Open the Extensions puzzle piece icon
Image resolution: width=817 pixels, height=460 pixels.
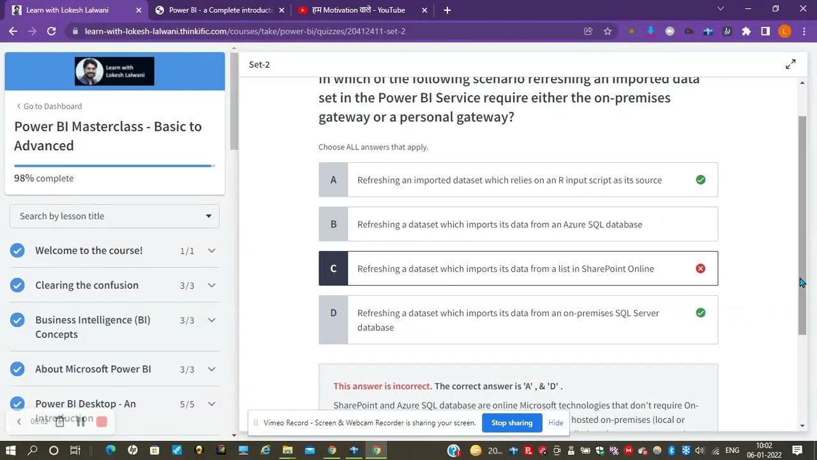pyautogui.click(x=746, y=31)
